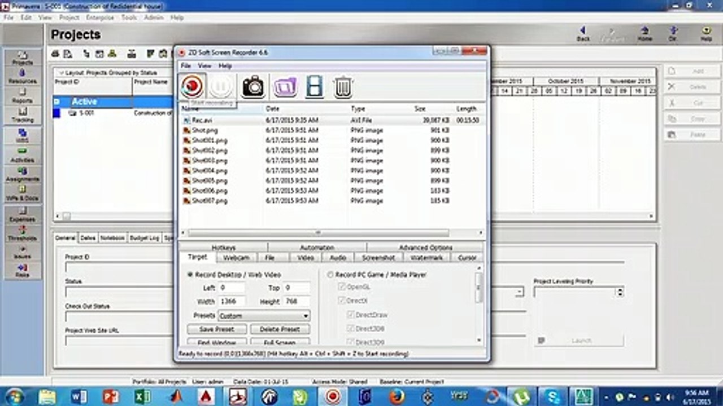Click the Save Preset button
Viewport: 723px width, 406px height.
pos(217,329)
